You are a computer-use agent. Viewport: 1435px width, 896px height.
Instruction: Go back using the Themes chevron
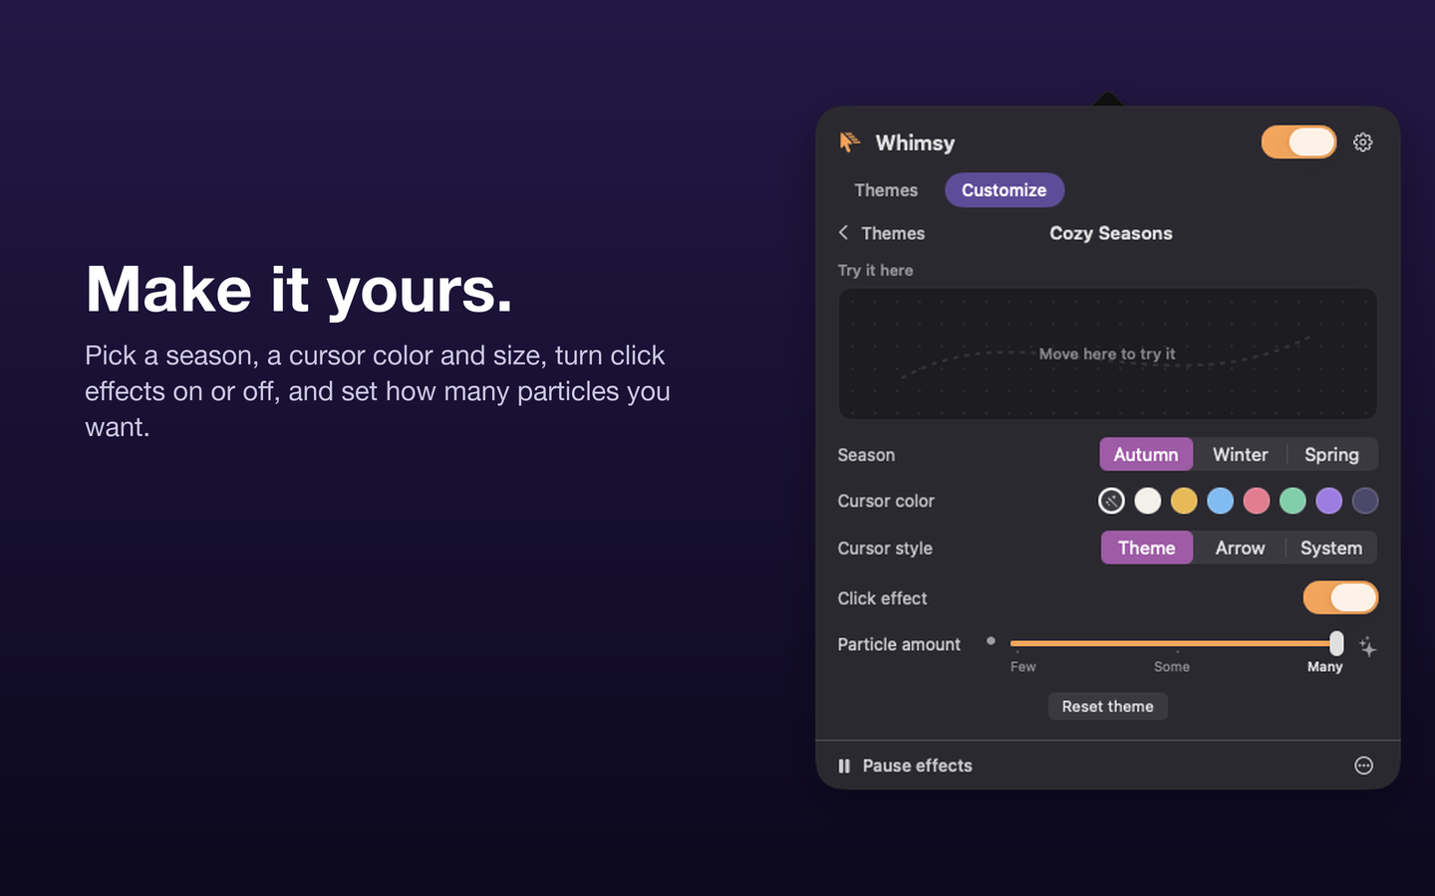point(843,232)
